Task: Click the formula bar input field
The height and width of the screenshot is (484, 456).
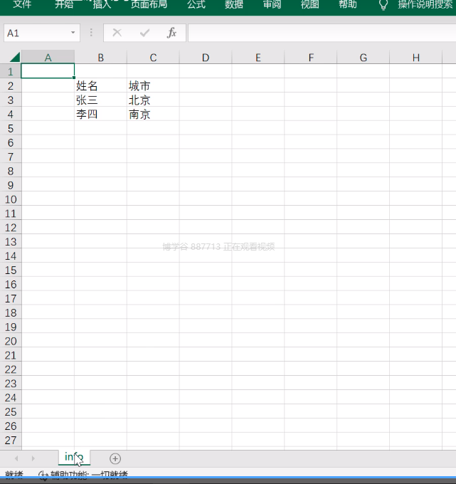Action: [x=322, y=33]
